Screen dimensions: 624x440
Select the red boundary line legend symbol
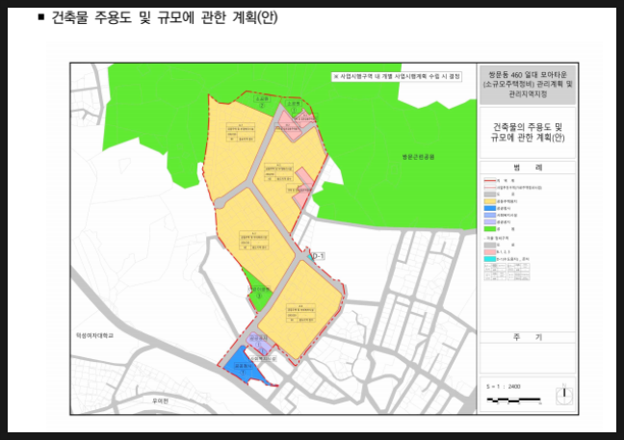click(x=490, y=180)
